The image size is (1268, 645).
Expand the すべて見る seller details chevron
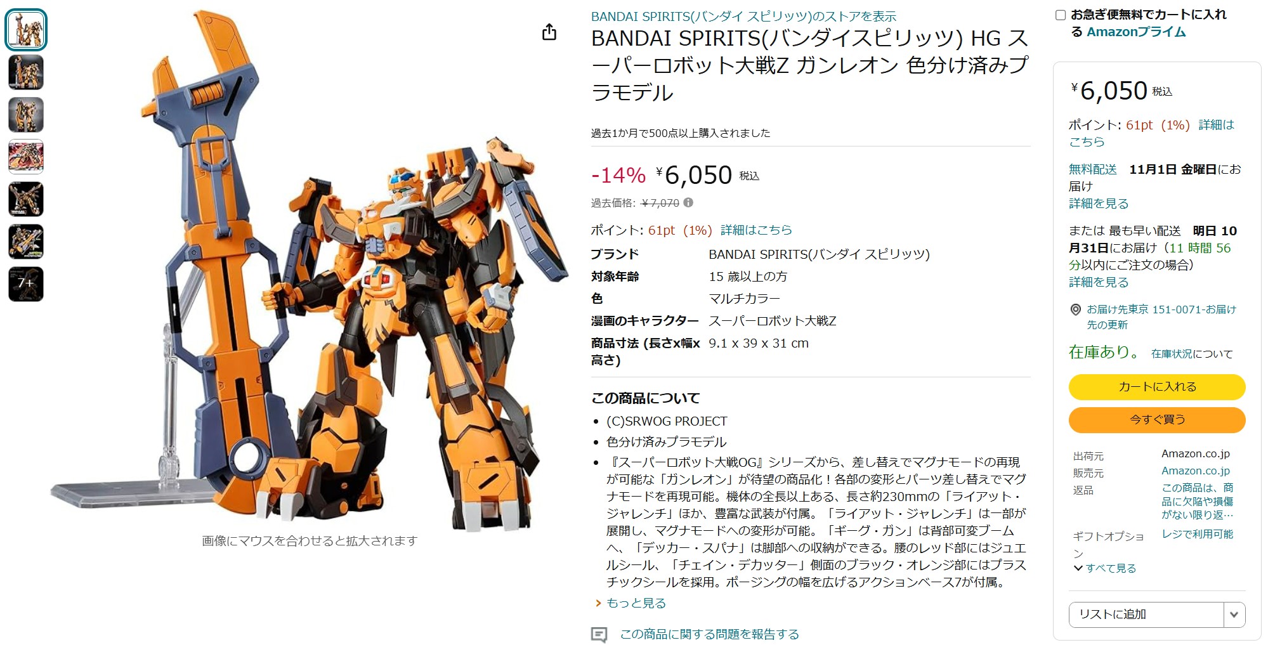pyautogui.click(x=1104, y=568)
